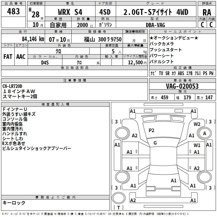Click inspector note Rスポ色あせ
Screen dimensions: 217x217
tap(14, 143)
